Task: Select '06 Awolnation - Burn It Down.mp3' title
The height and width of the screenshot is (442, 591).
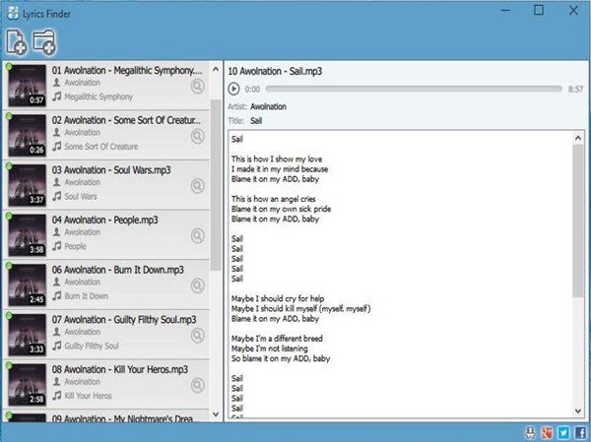Action: click(117, 270)
